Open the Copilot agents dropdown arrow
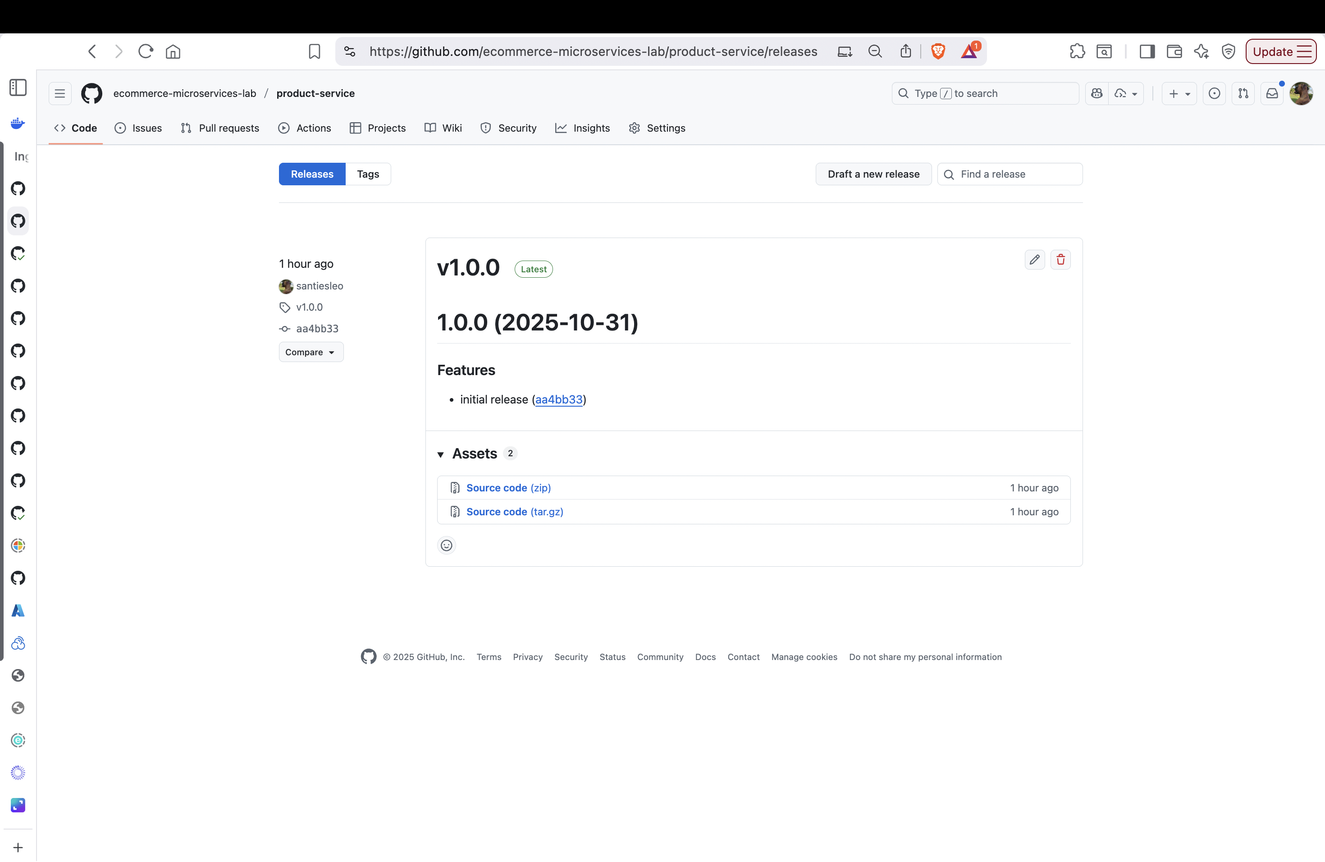 [x=1135, y=94]
